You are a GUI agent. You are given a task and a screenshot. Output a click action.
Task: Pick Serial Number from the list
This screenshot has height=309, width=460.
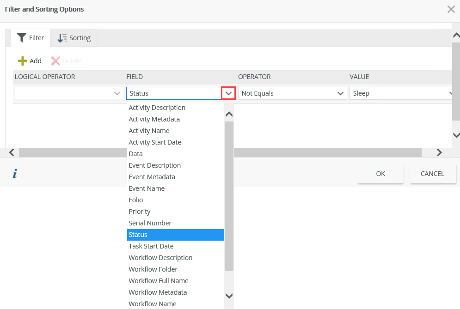click(150, 223)
